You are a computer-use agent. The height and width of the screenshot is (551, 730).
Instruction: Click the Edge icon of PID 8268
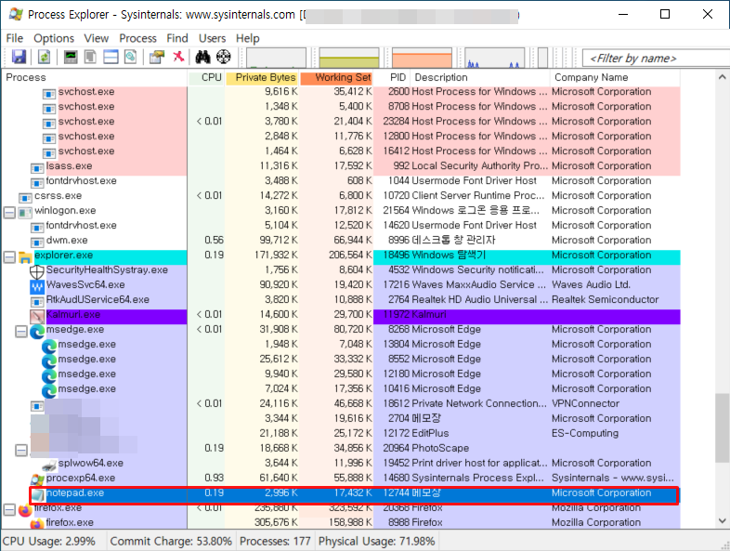(37, 332)
